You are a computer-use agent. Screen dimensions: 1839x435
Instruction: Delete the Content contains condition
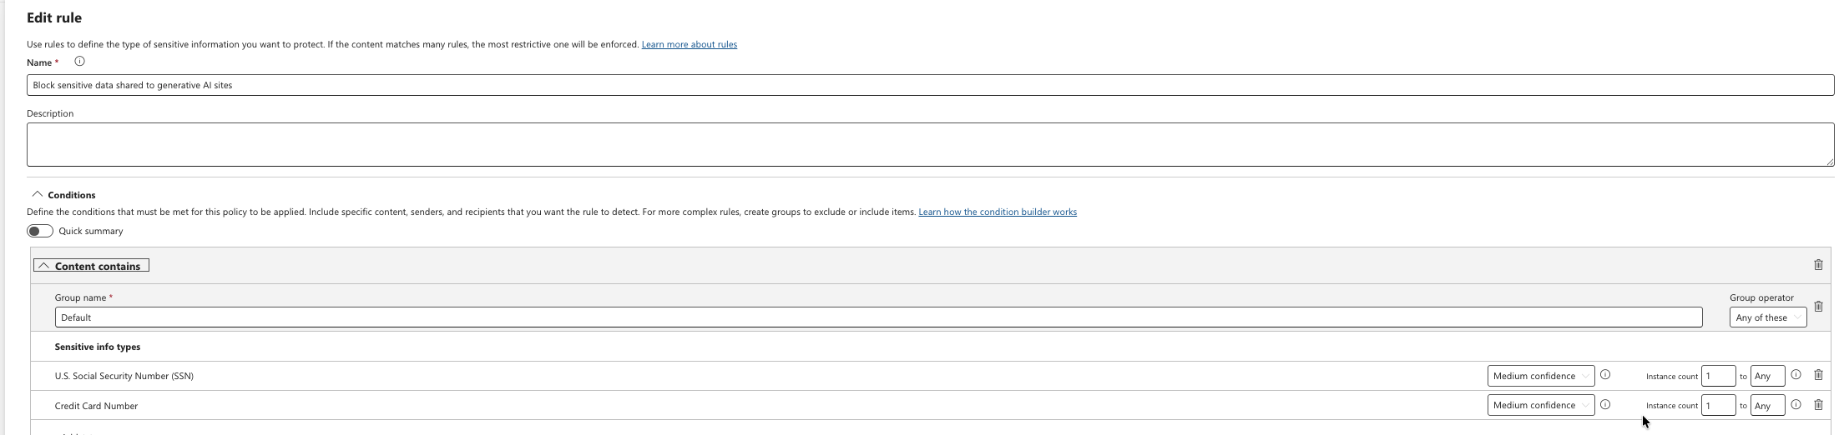pos(1818,265)
